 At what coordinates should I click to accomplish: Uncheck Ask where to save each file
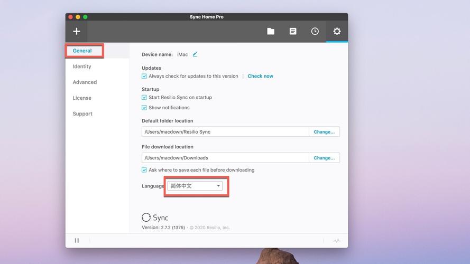point(144,169)
